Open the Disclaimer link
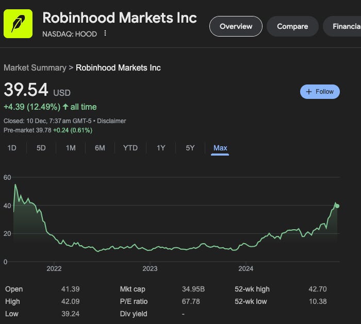This screenshot has width=361, height=324. (x=111, y=121)
